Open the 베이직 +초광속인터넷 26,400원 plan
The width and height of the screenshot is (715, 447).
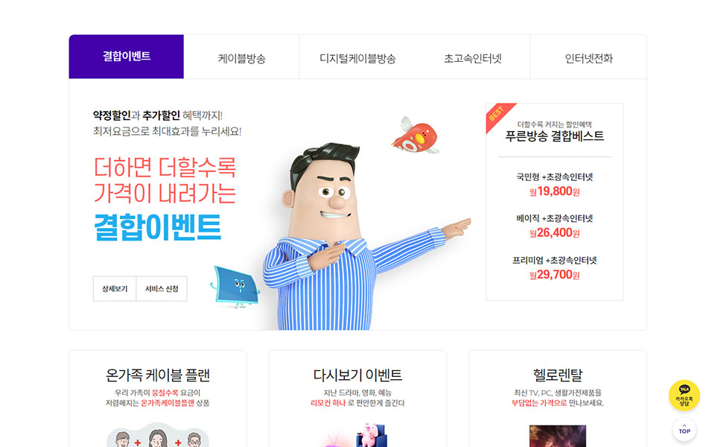click(x=554, y=226)
